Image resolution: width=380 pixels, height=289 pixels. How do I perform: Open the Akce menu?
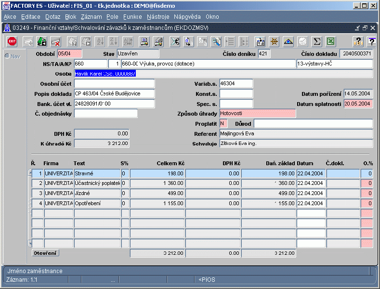click(10, 17)
